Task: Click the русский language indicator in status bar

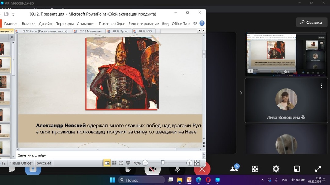Action: (x=44, y=163)
